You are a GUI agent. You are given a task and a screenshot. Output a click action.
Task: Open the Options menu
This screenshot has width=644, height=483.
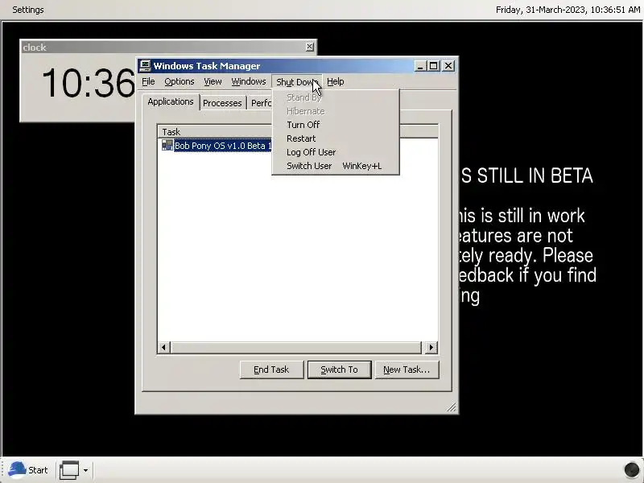(179, 81)
